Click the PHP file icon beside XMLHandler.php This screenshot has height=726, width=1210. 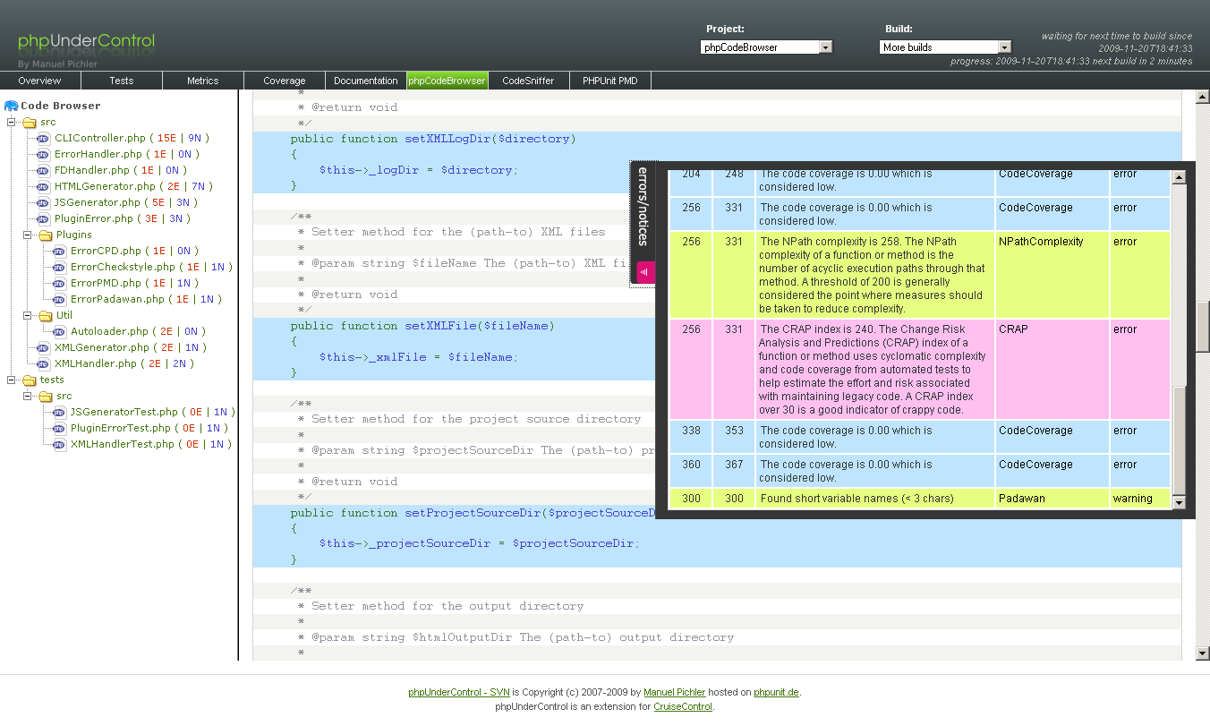(44, 363)
